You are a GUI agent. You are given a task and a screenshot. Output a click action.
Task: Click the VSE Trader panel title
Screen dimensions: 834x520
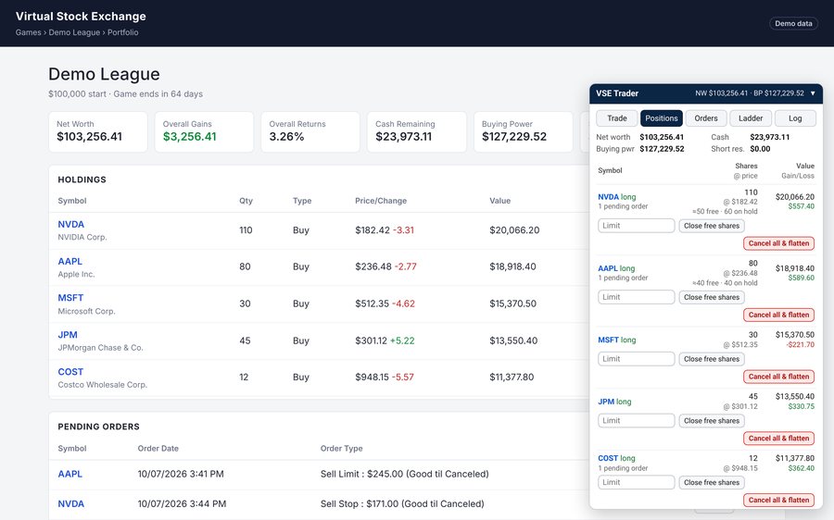click(617, 93)
